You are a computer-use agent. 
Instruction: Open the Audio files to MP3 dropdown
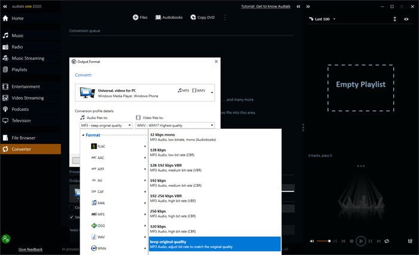(x=106, y=125)
